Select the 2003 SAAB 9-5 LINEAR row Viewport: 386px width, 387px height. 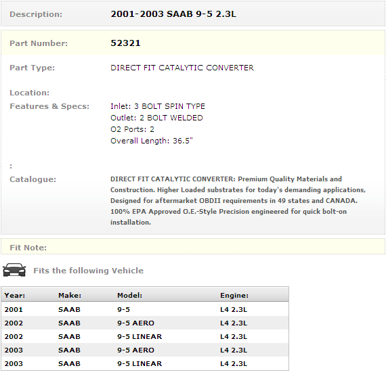click(145, 363)
